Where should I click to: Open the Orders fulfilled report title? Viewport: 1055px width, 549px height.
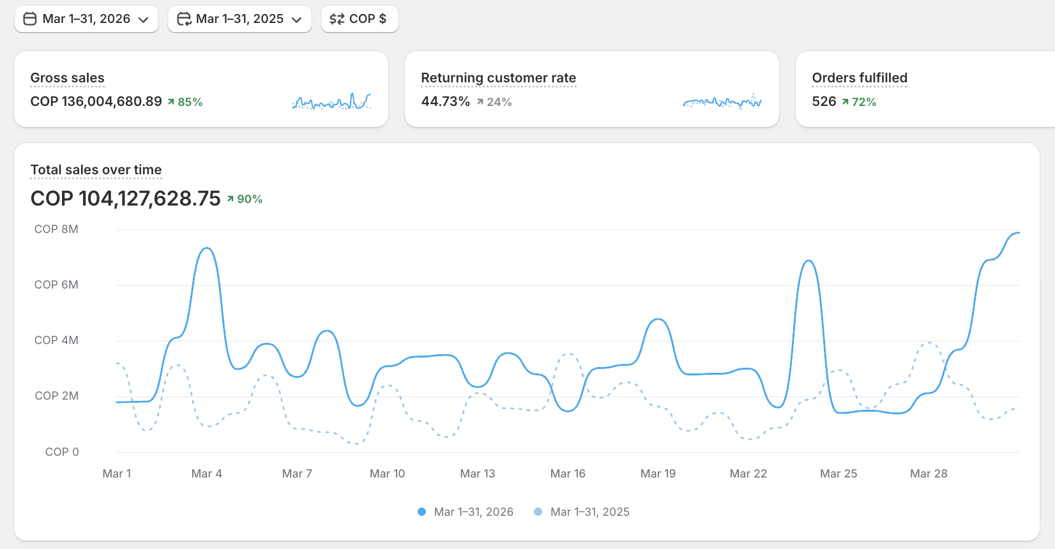coord(860,78)
